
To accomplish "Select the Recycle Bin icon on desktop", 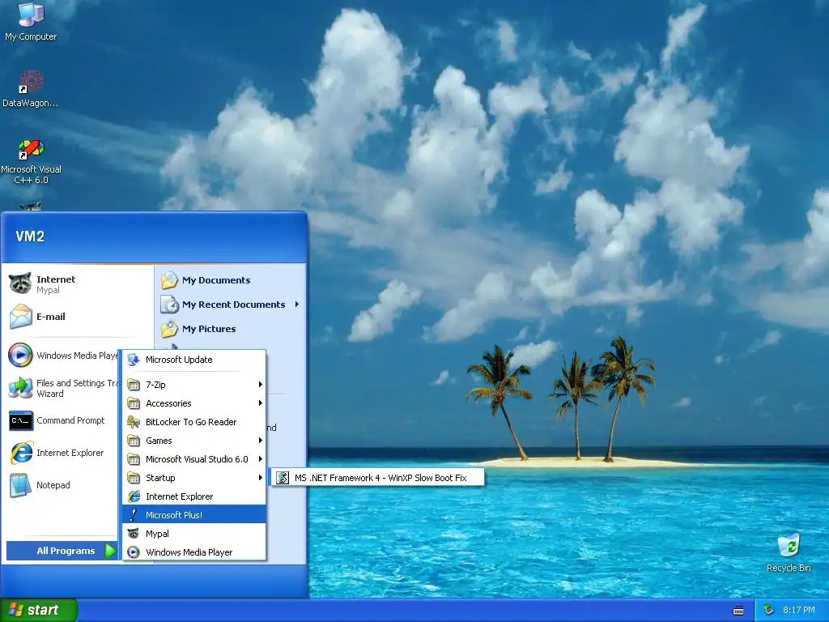I will point(789,545).
